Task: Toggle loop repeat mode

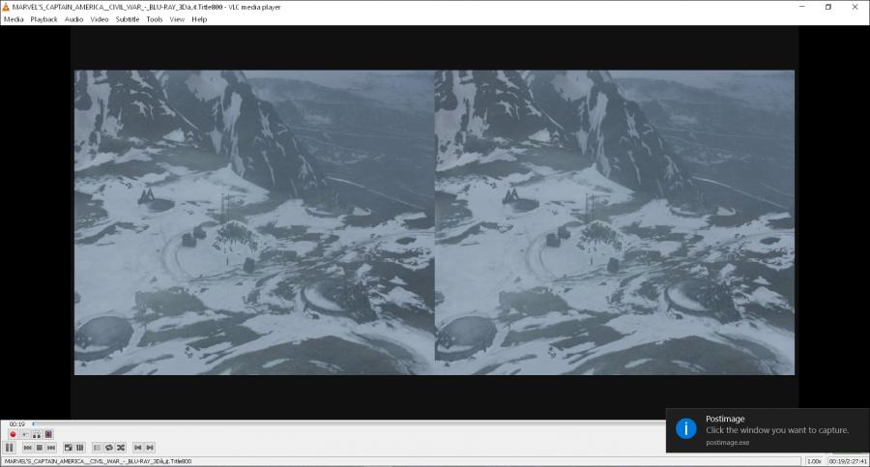Action: click(x=109, y=448)
